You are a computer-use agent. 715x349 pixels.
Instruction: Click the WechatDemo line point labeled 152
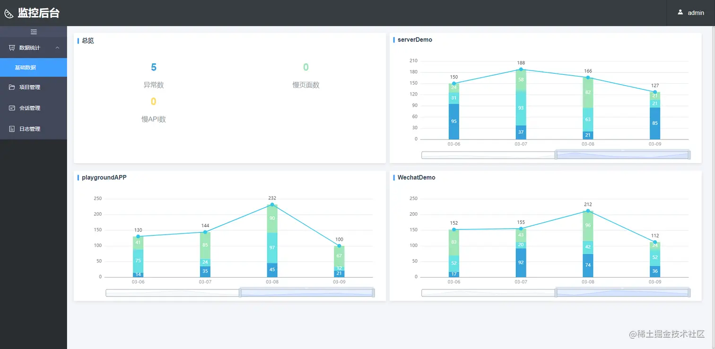point(454,230)
